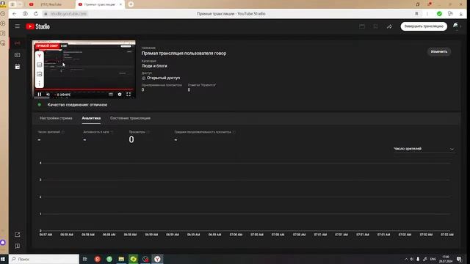The image size is (470, 264).
Task: Click End stream button
Action: click(424, 26)
